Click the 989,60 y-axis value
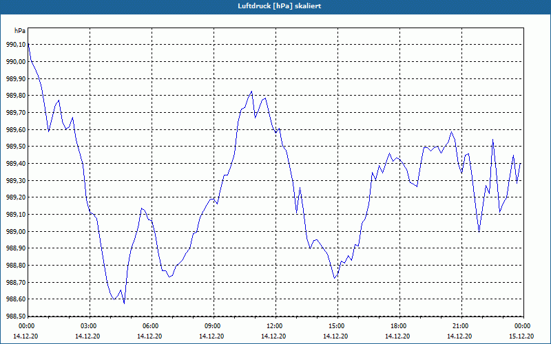Image resolution: width=551 pixels, height=344 pixels. pyautogui.click(x=16, y=129)
